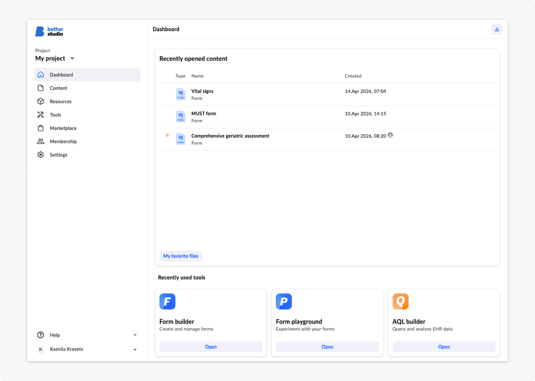Click the Dashboard home icon
This screenshot has height=381, width=535.
click(x=41, y=74)
